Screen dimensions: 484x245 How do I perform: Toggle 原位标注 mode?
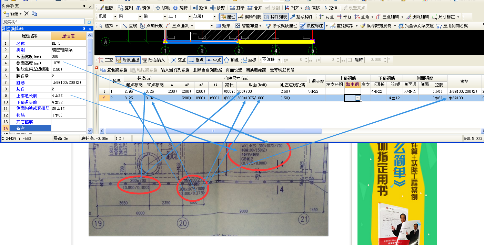coord(312,25)
